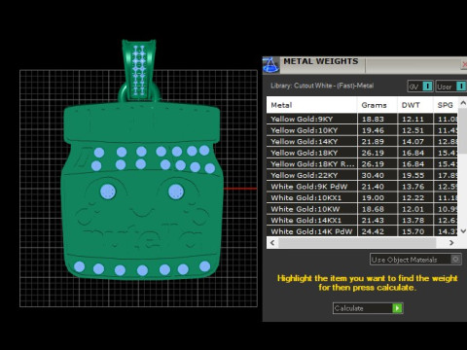Close the Metal Weights panel
Screen dimensions: 467x350
point(464,64)
